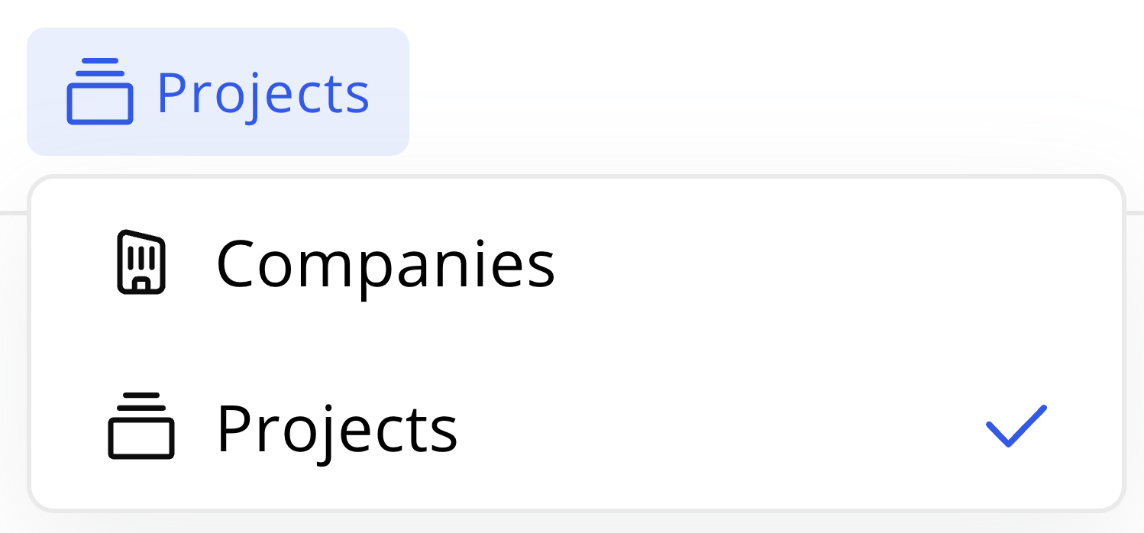
Task: Tap the Projects row icon in the dropdown list
Action: point(141,426)
